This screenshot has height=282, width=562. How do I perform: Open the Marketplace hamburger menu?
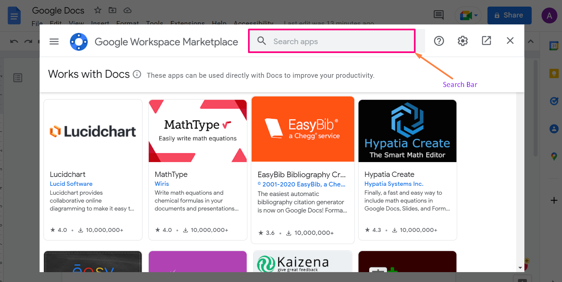54,42
